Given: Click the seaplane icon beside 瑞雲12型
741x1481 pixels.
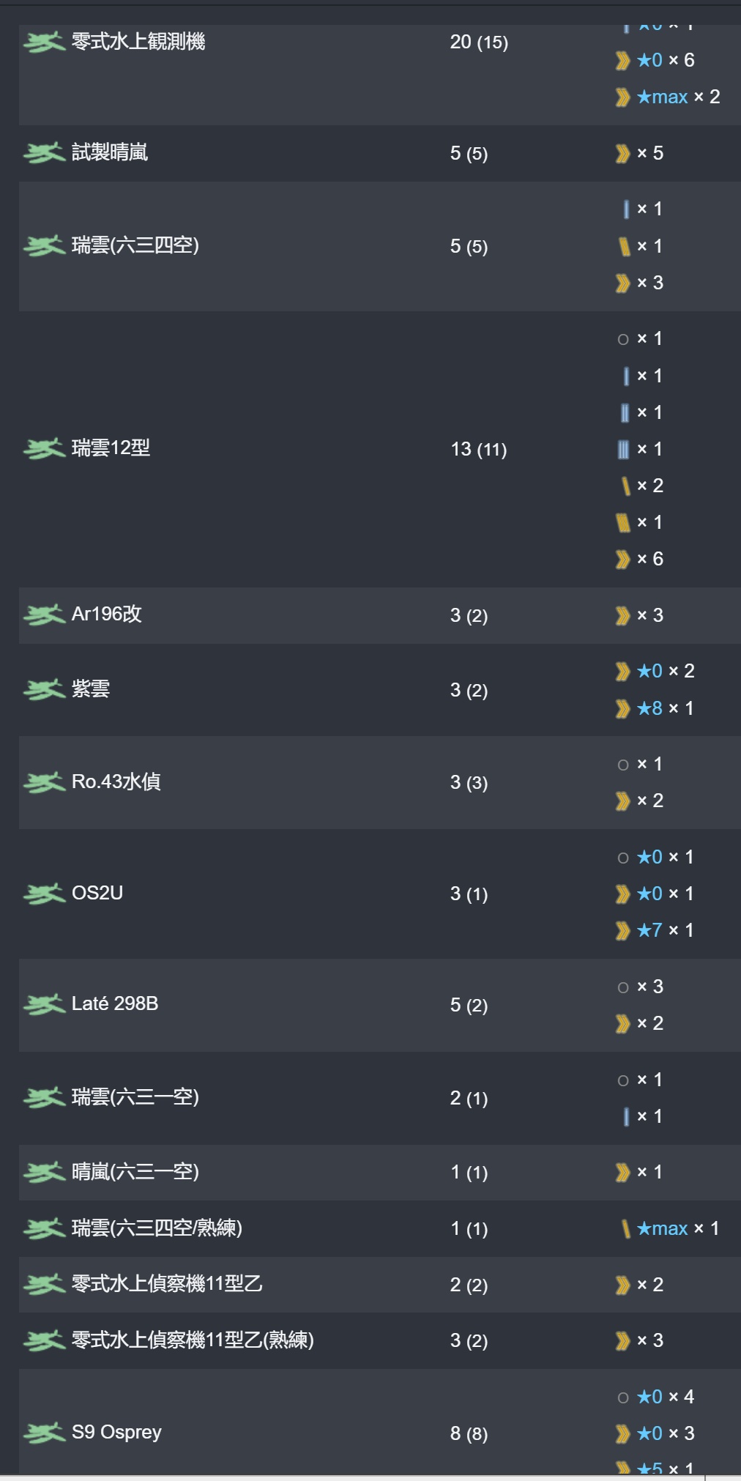Looking at the screenshot, I should (x=44, y=448).
